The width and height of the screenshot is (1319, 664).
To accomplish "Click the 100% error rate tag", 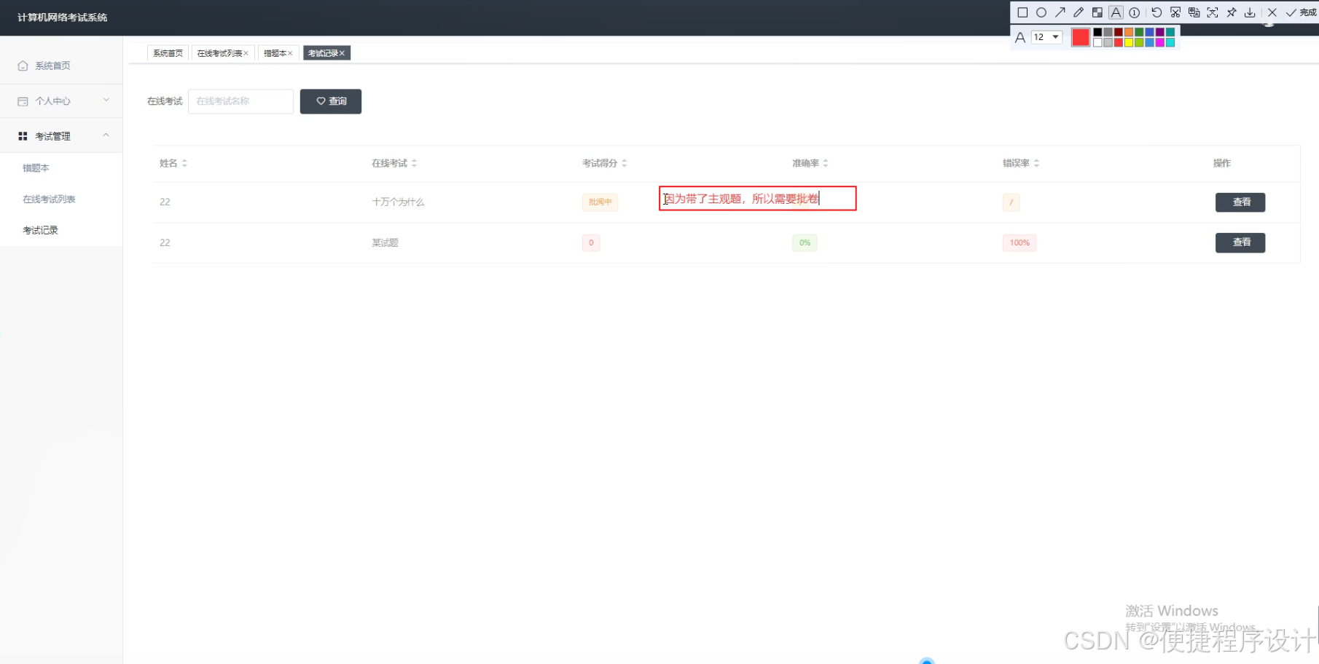I will 1019,242.
